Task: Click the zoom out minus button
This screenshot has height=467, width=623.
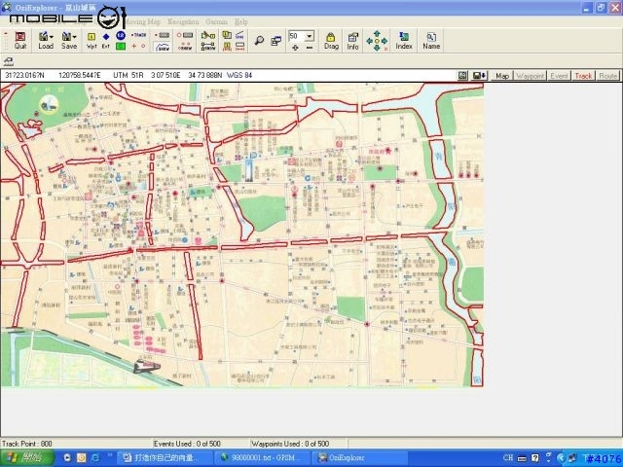Action: click(x=310, y=48)
